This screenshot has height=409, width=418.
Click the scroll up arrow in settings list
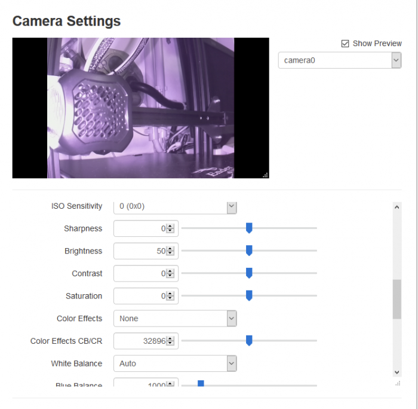(397, 207)
